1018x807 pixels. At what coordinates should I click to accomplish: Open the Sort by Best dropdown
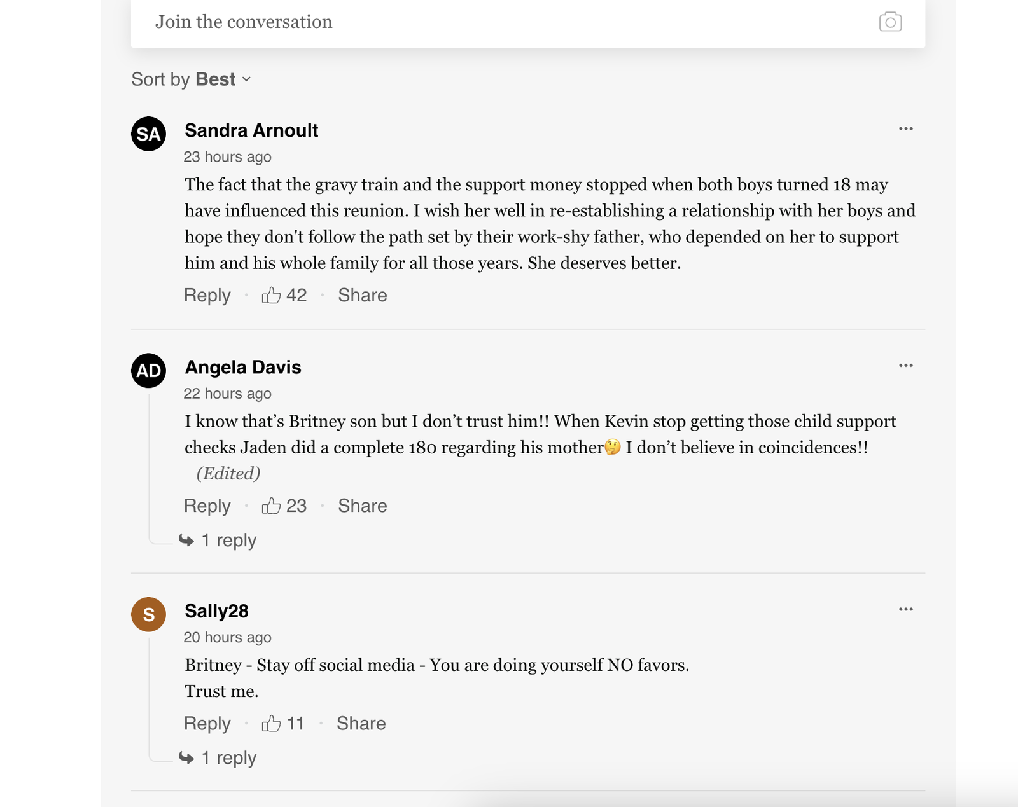[191, 79]
